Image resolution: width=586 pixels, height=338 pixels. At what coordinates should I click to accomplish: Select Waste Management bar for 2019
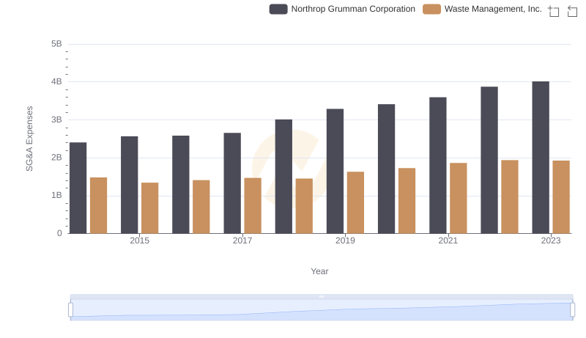(356, 202)
